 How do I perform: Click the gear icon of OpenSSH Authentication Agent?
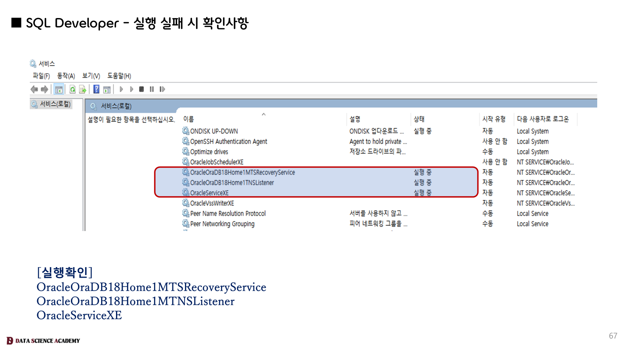coord(186,141)
